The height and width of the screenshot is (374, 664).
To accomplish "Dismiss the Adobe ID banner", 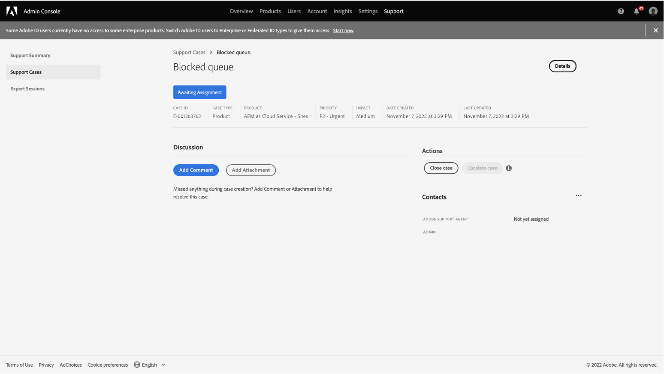I will coord(655,30).
